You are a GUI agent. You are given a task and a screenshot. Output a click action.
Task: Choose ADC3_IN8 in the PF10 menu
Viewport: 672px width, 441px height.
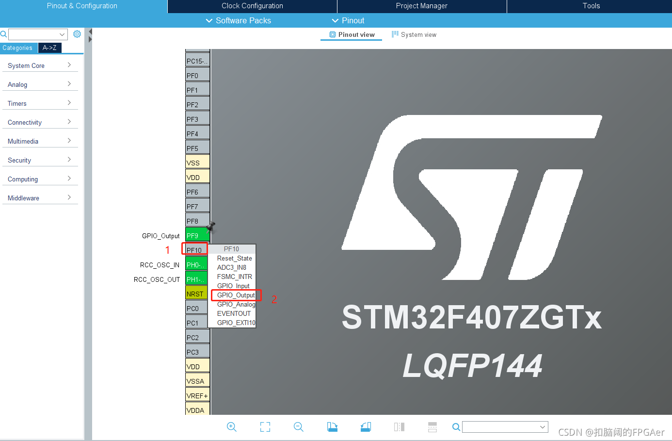(232, 267)
